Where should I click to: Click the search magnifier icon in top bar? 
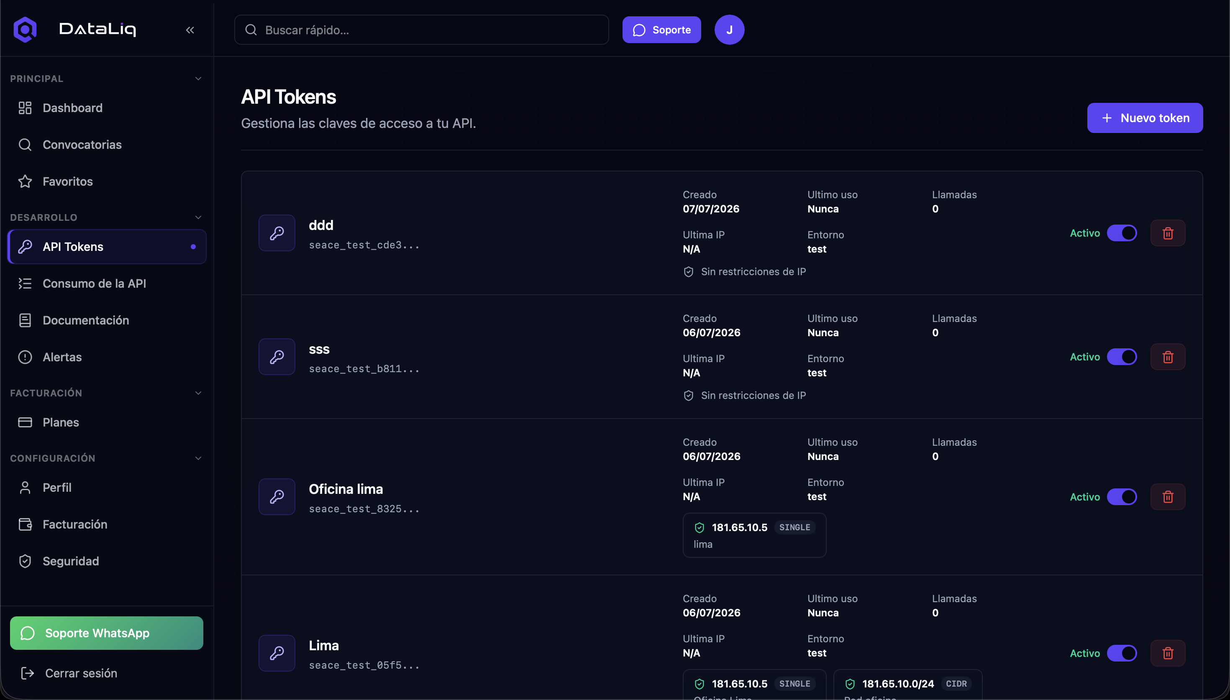(251, 30)
